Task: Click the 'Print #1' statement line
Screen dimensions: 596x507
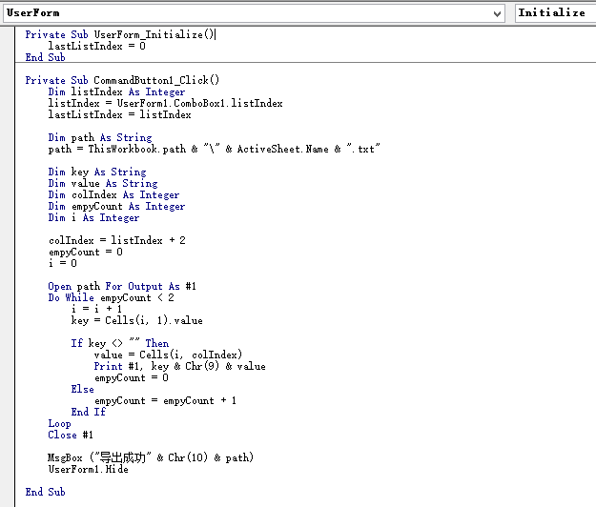Action: (x=179, y=366)
